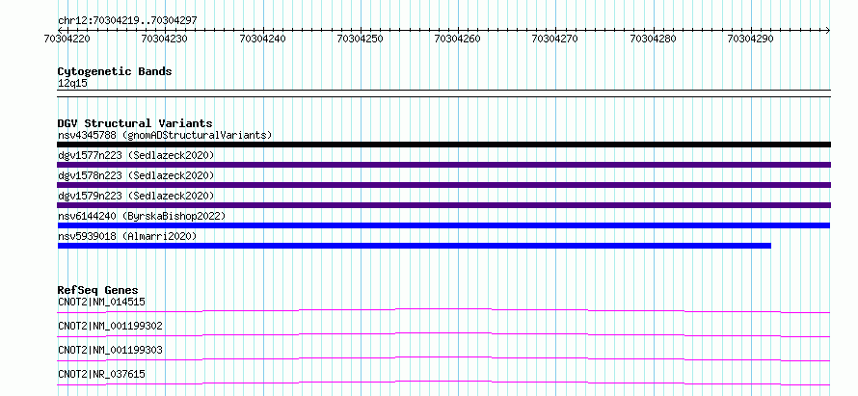Screen dimensions: 858x396
Task: Select the nsv5939018 Almarri2020 label
Action: pos(127,236)
